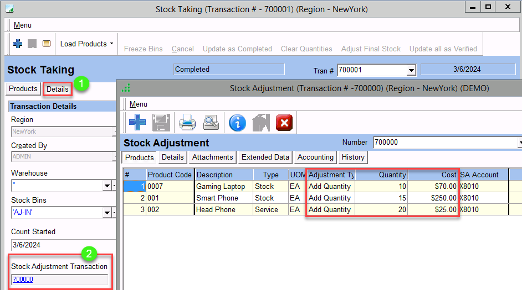This screenshot has width=522, height=290.
Task: Open the Menu in Stock Adjustment window
Action: 138,104
